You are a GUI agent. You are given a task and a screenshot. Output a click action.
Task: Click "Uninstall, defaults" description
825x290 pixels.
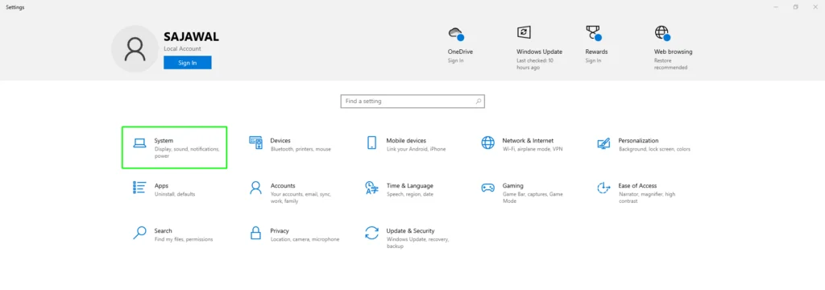click(x=175, y=194)
